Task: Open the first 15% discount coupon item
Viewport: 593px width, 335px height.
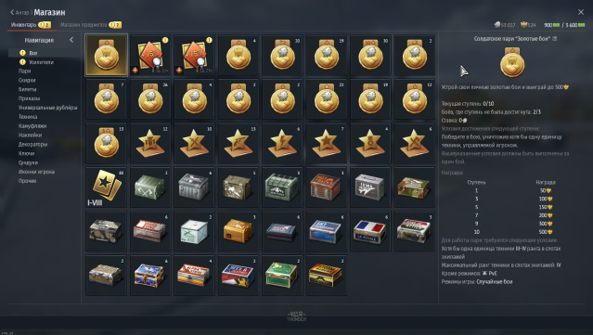Action: tap(150, 55)
